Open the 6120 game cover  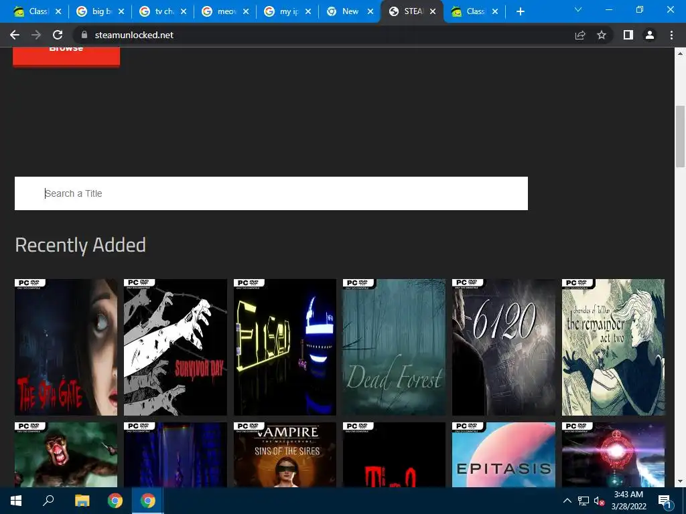coord(504,347)
